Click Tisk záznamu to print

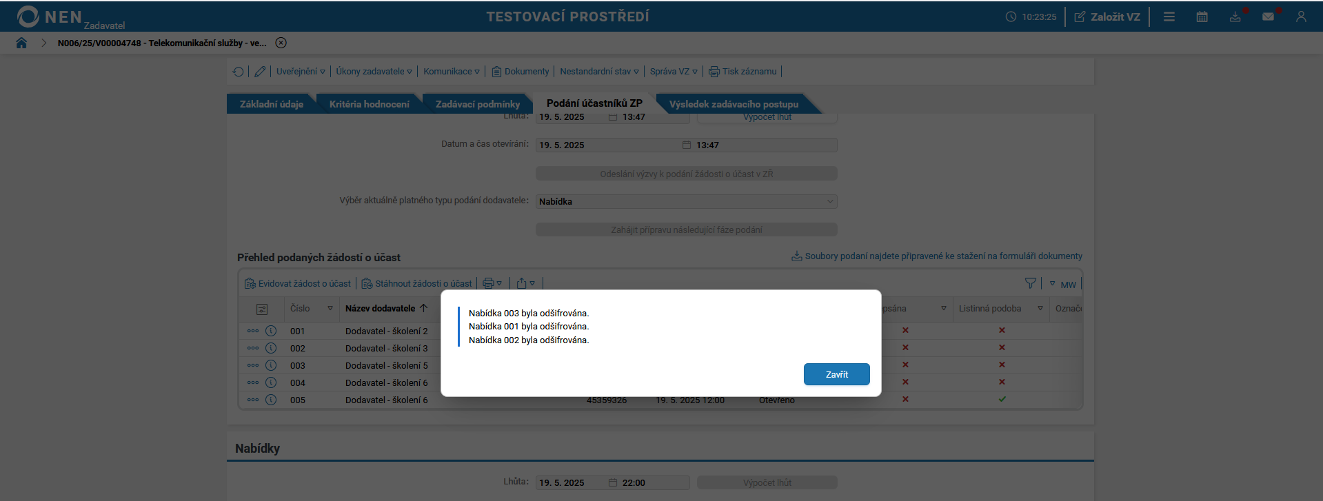743,72
